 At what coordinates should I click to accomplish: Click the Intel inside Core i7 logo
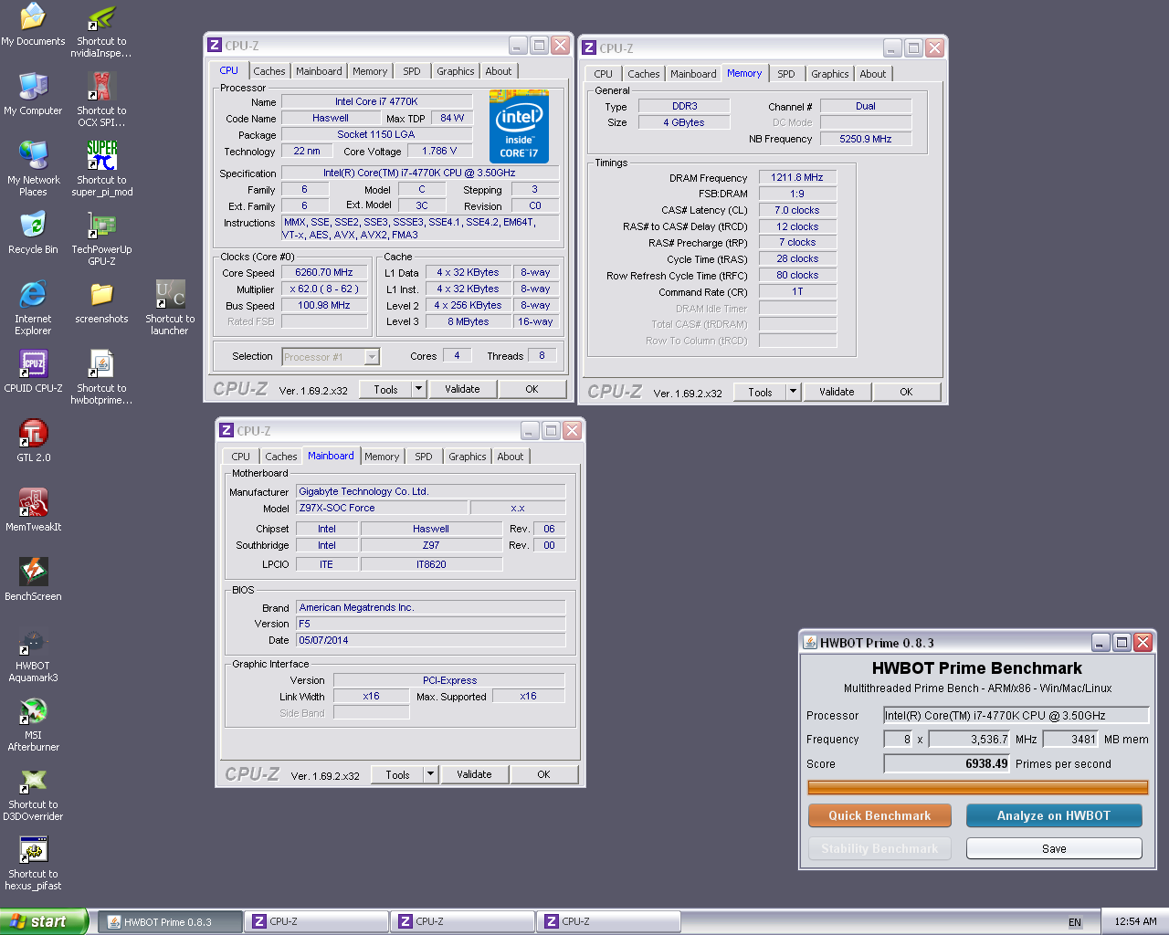(x=519, y=126)
